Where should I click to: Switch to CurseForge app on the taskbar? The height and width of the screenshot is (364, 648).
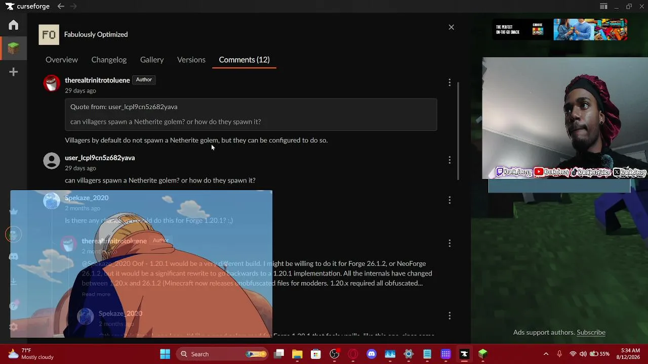pos(464,354)
